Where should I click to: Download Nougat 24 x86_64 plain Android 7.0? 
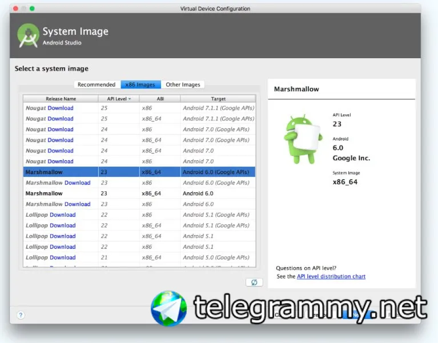(x=61, y=151)
